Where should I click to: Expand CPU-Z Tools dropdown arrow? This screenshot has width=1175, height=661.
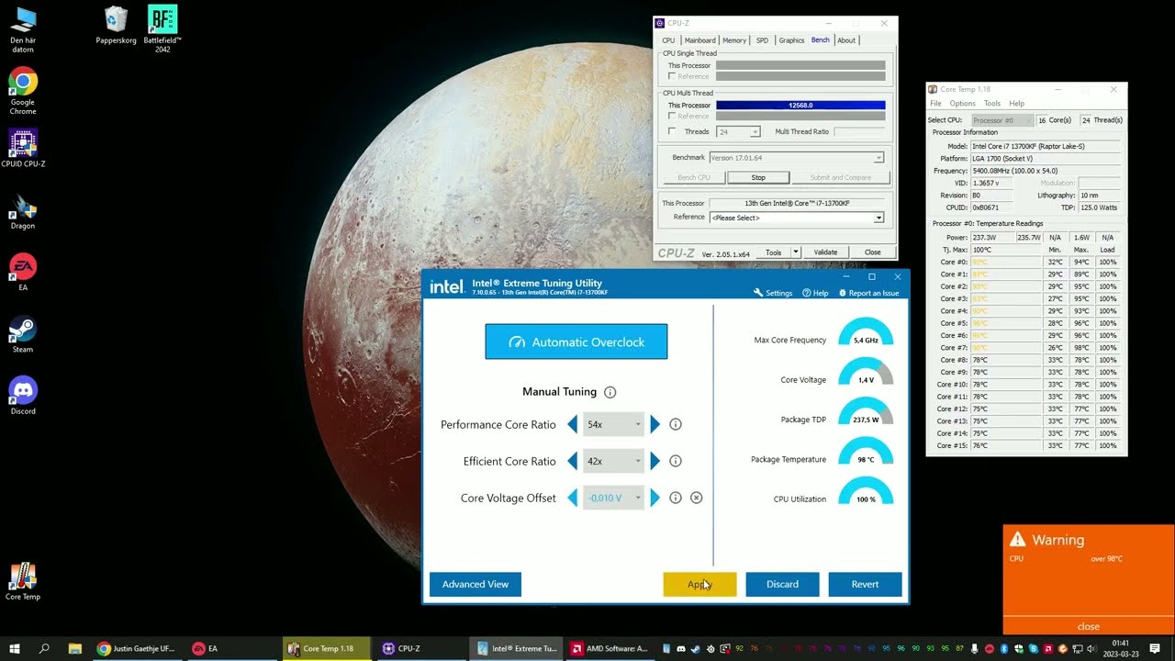click(x=796, y=252)
